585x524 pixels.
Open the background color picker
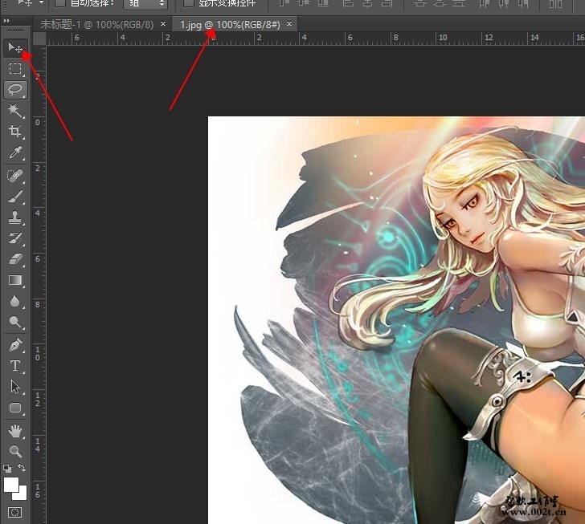click(x=22, y=494)
